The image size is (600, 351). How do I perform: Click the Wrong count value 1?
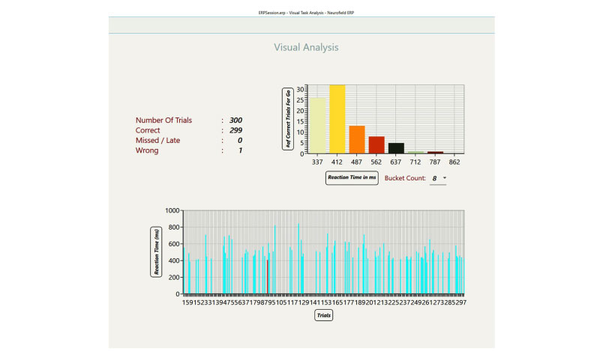[240, 150]
